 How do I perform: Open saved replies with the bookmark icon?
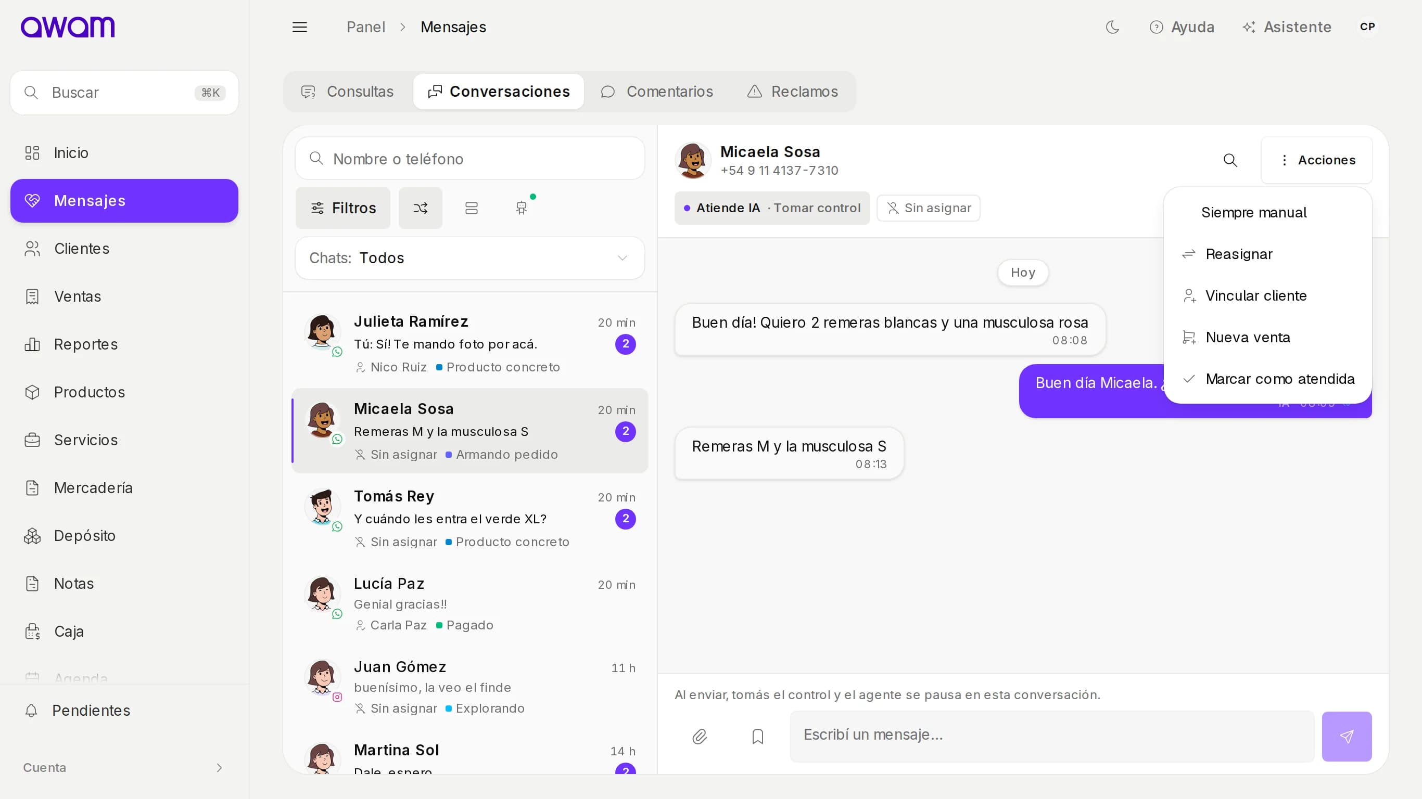click(758, 737)
